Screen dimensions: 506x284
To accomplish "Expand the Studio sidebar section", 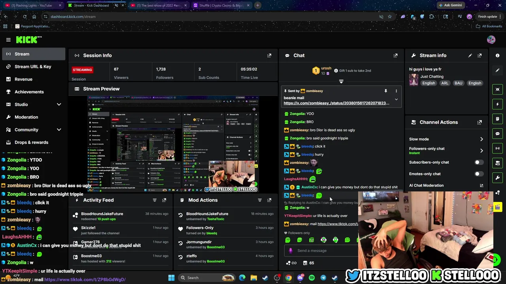I will 59,105.
